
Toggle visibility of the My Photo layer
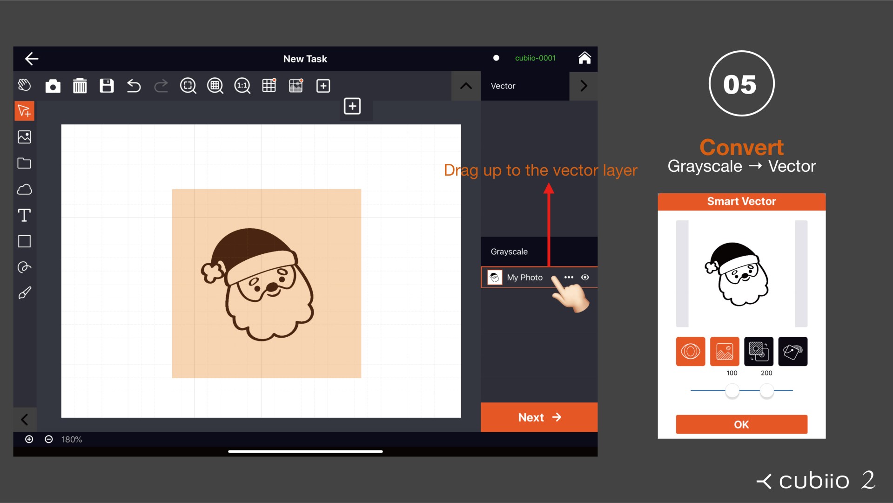585,277
